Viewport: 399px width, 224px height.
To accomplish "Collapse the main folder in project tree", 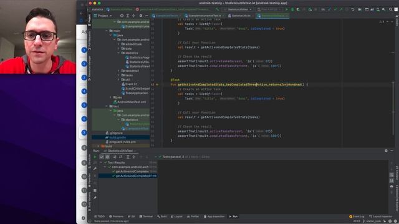I will (x=107, y=30).
